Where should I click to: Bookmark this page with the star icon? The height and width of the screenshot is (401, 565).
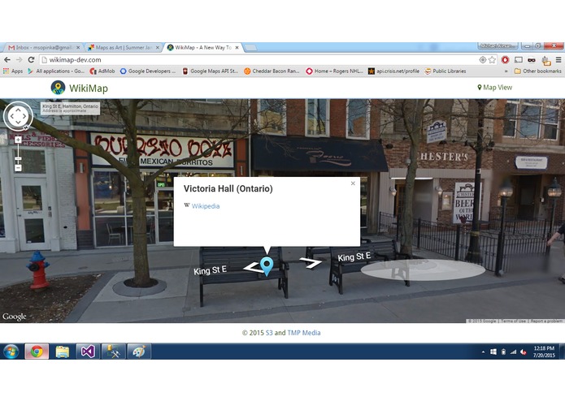pyautogui.click(x=492, y=60)
